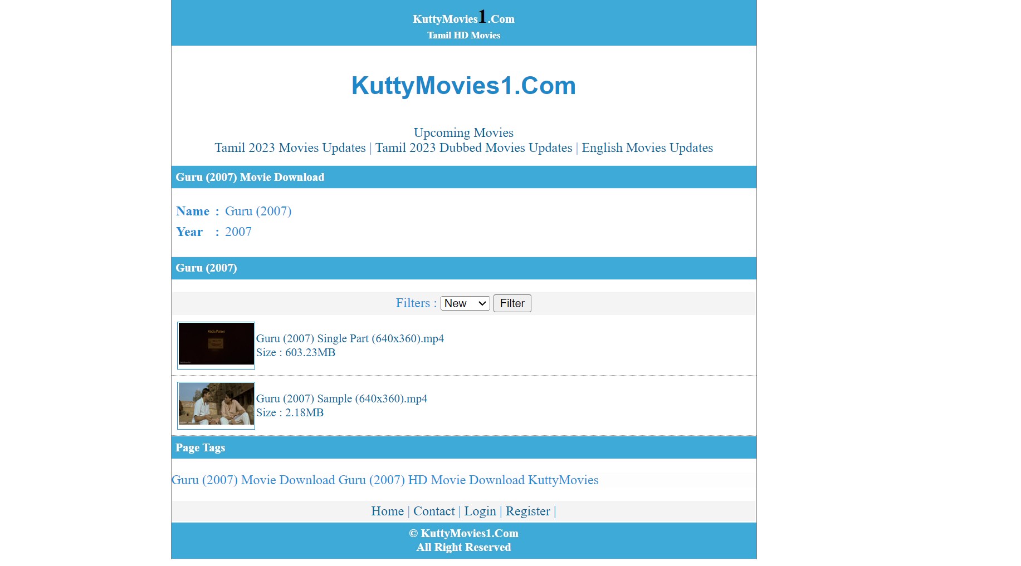This screenshot has height=566, width=1021.
Task: Open the Guru Sample video thumbnail
Action: pos(216,405)
